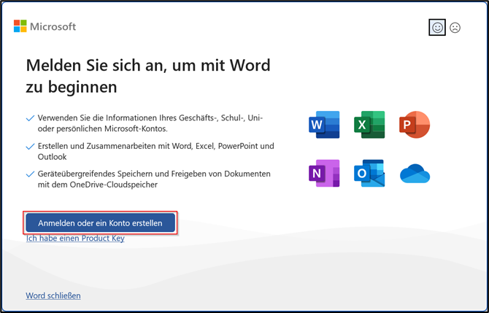Click the Microsoft logo
Image resolution: width=489 pixels, height=313 pixels.
45,26
